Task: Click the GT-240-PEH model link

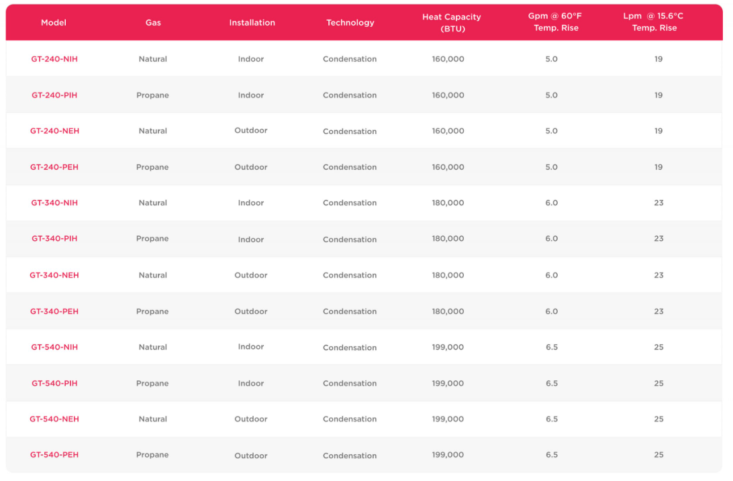Action: pos(54,167)
